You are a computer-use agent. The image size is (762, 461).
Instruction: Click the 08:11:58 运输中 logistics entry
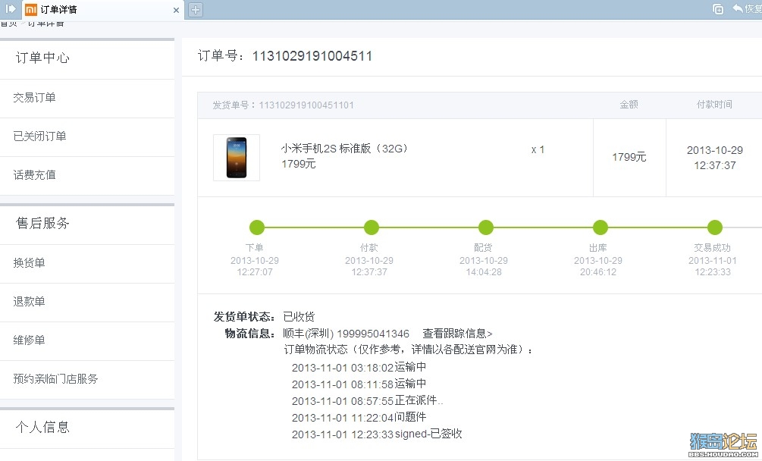[359, 384]
